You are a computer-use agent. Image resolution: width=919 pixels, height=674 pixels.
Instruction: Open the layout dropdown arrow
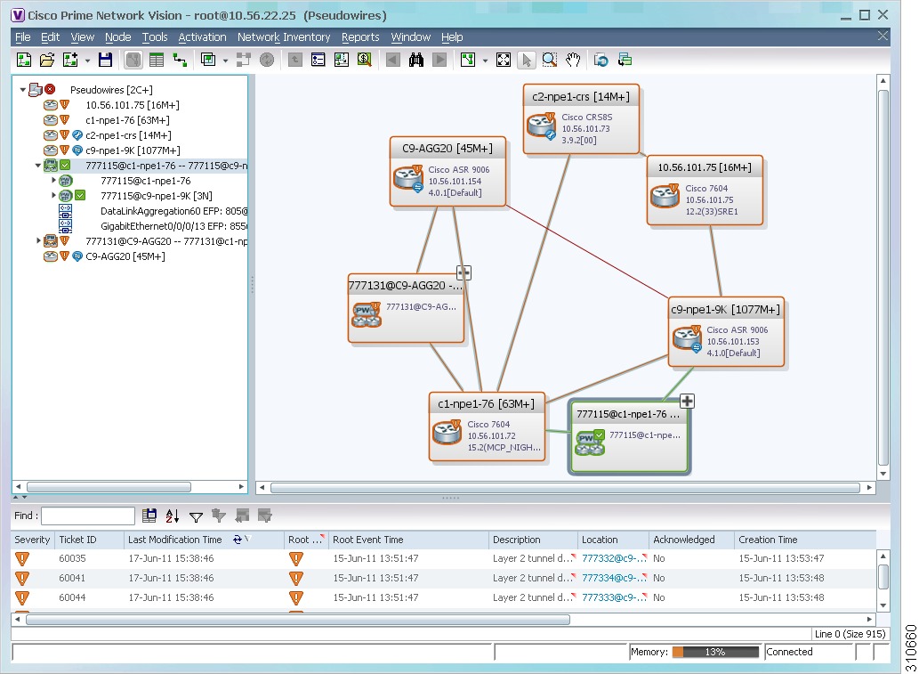tap(485, 61)
